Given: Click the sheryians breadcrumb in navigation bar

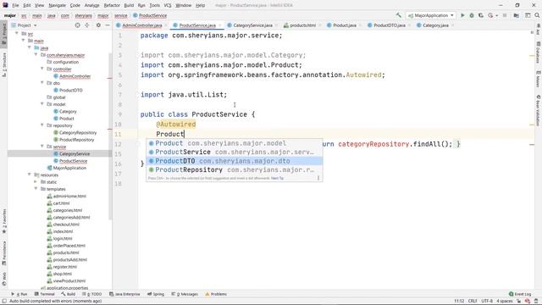Looking at the screenshot, I should tap(83, 15).
